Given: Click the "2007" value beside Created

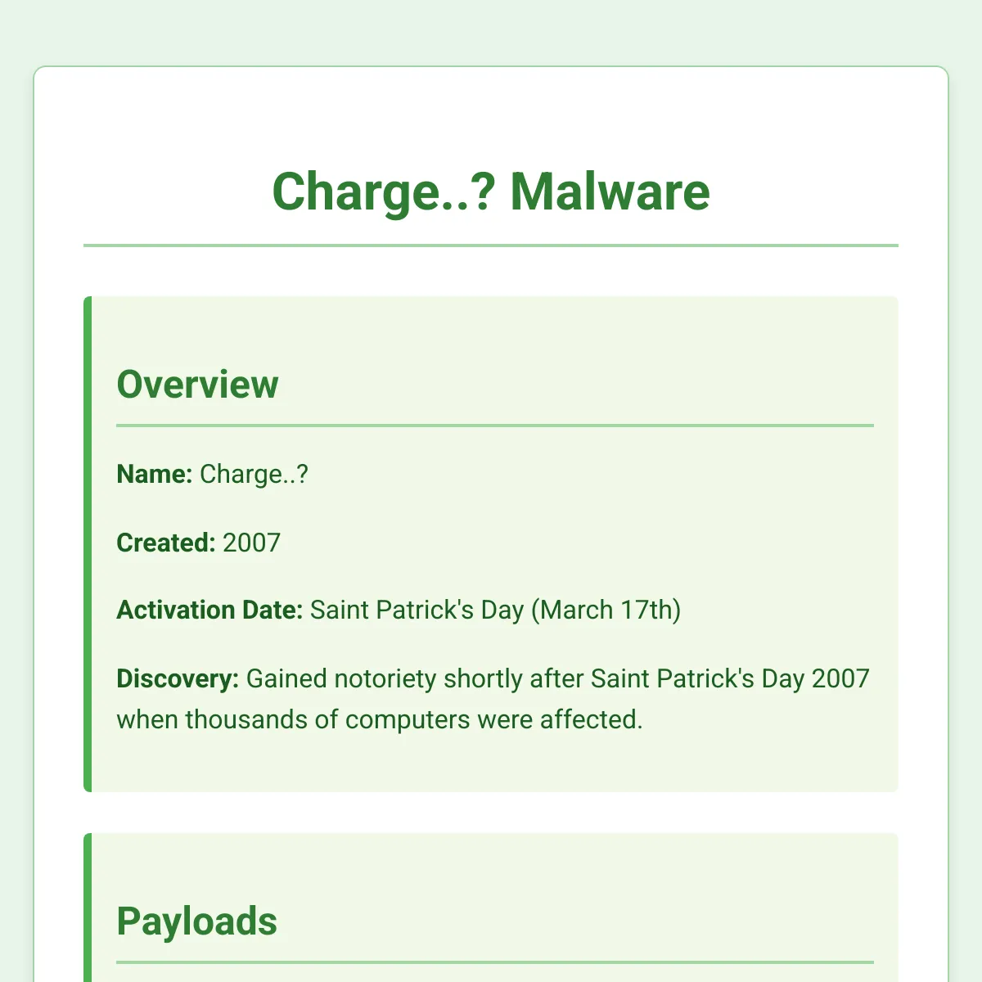Looking at the screenshot, I should pyautogui.click(x=251, y=543).
